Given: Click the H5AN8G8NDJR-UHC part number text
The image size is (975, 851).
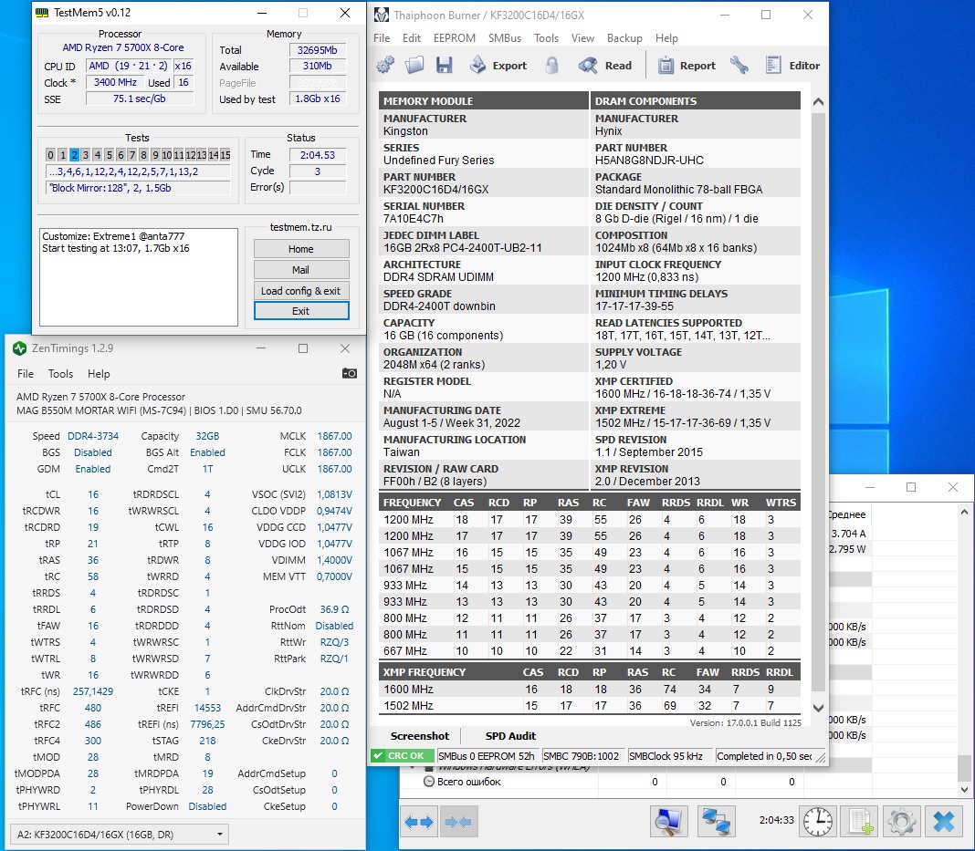Looking at the screenshot, I should (x=649, y=161).
